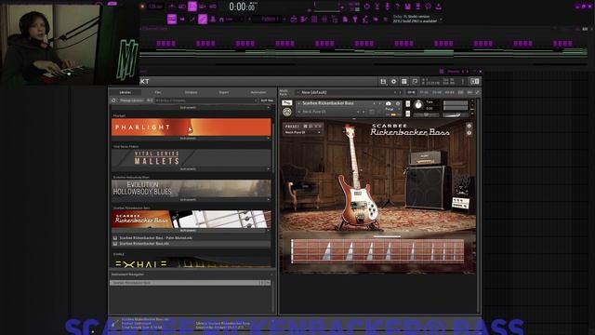This screenshot has height=335, width=595.
Task: Toggle the A-Z sort button in Libraries
Action: click(150, 100)
